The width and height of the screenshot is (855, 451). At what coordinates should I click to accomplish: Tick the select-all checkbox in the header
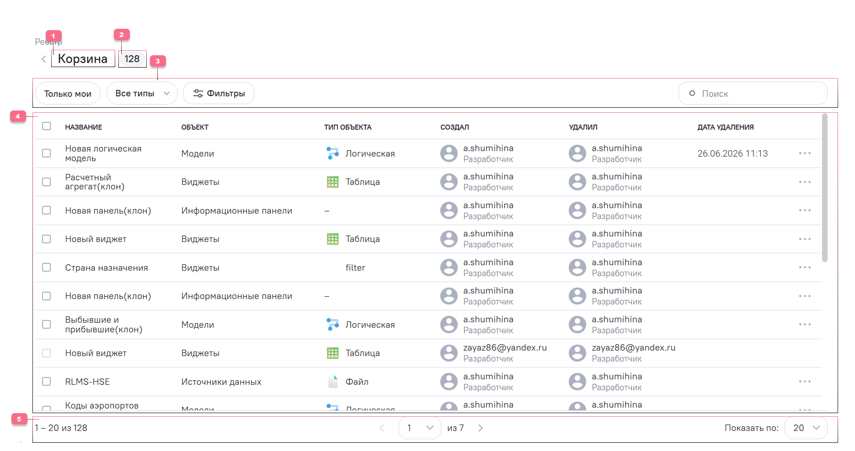[47, 126]
